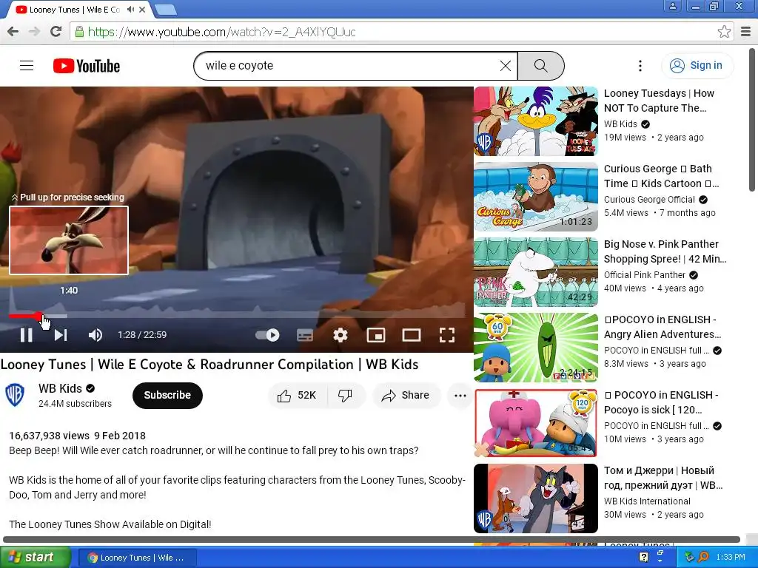Open the WB Kids channel name link

(x=61, y=388)
